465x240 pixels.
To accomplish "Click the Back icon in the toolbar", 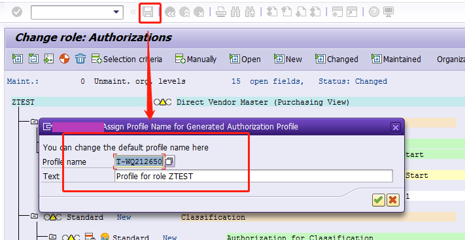I will pos(170,12).
